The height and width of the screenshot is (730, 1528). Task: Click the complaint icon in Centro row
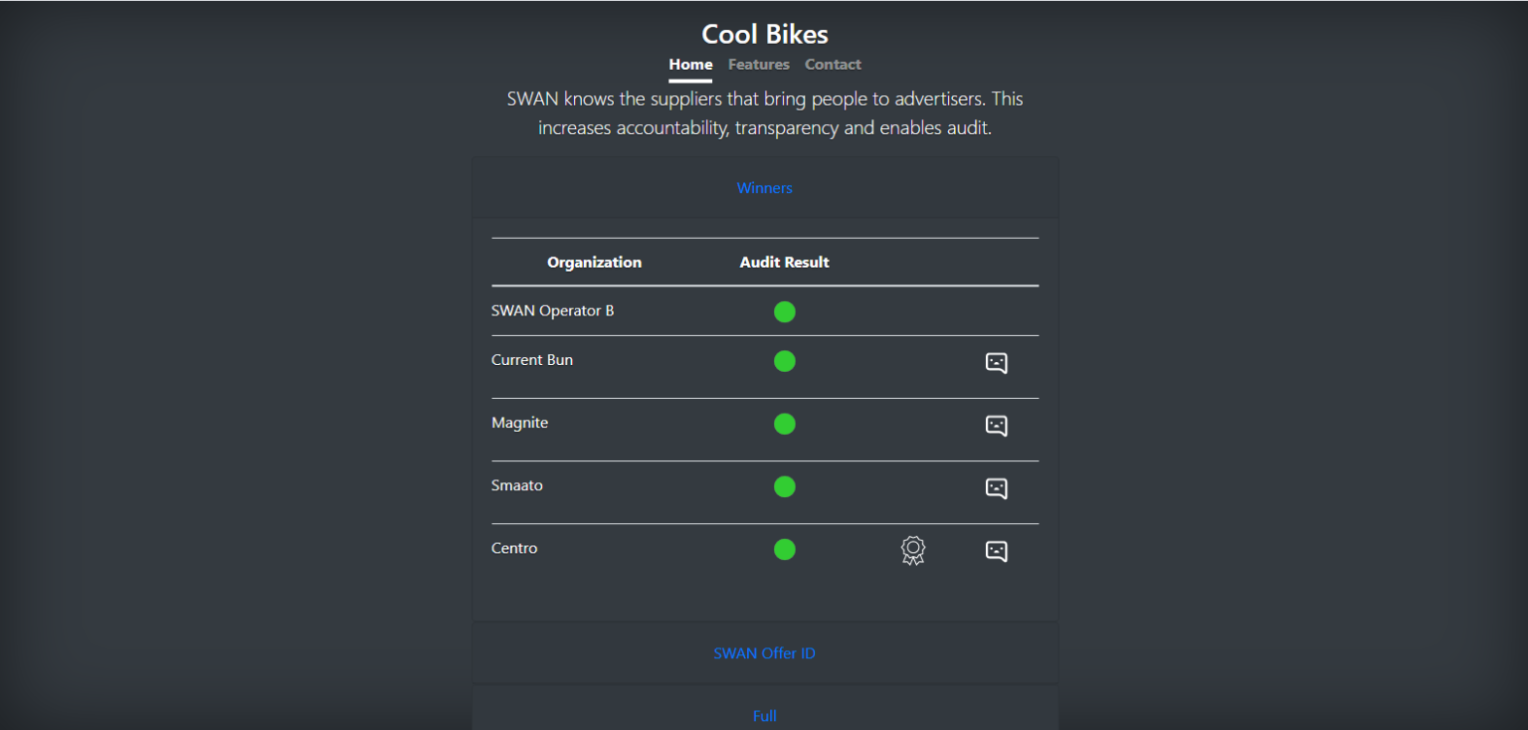[996, 551]
